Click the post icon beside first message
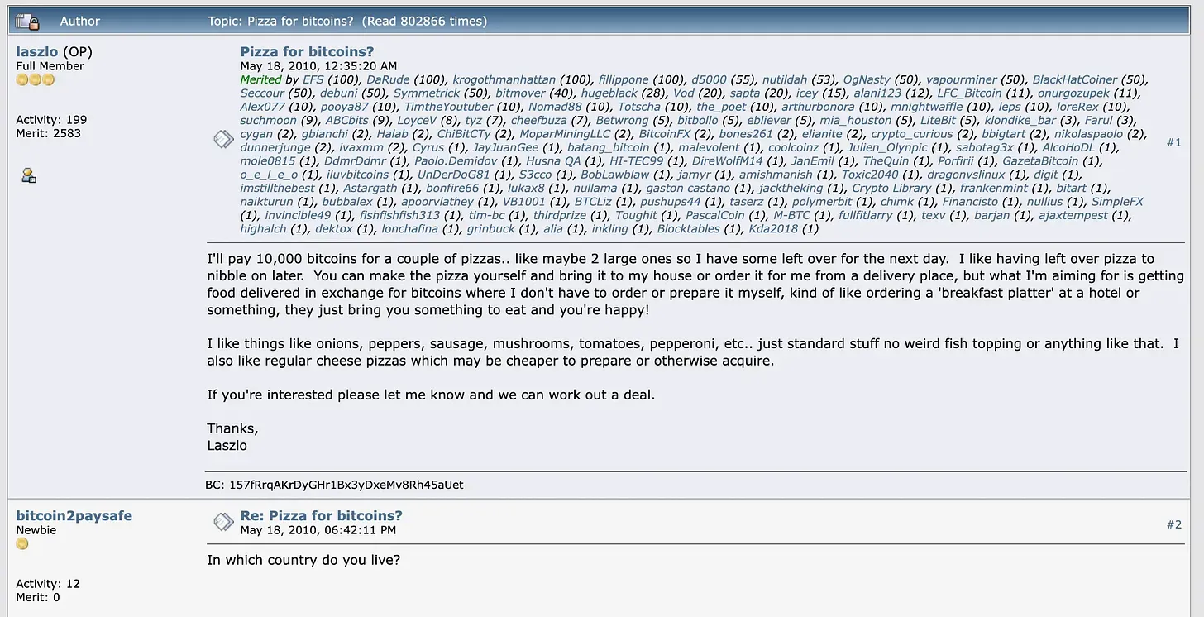1204x617 pixels. coord(223,139)
